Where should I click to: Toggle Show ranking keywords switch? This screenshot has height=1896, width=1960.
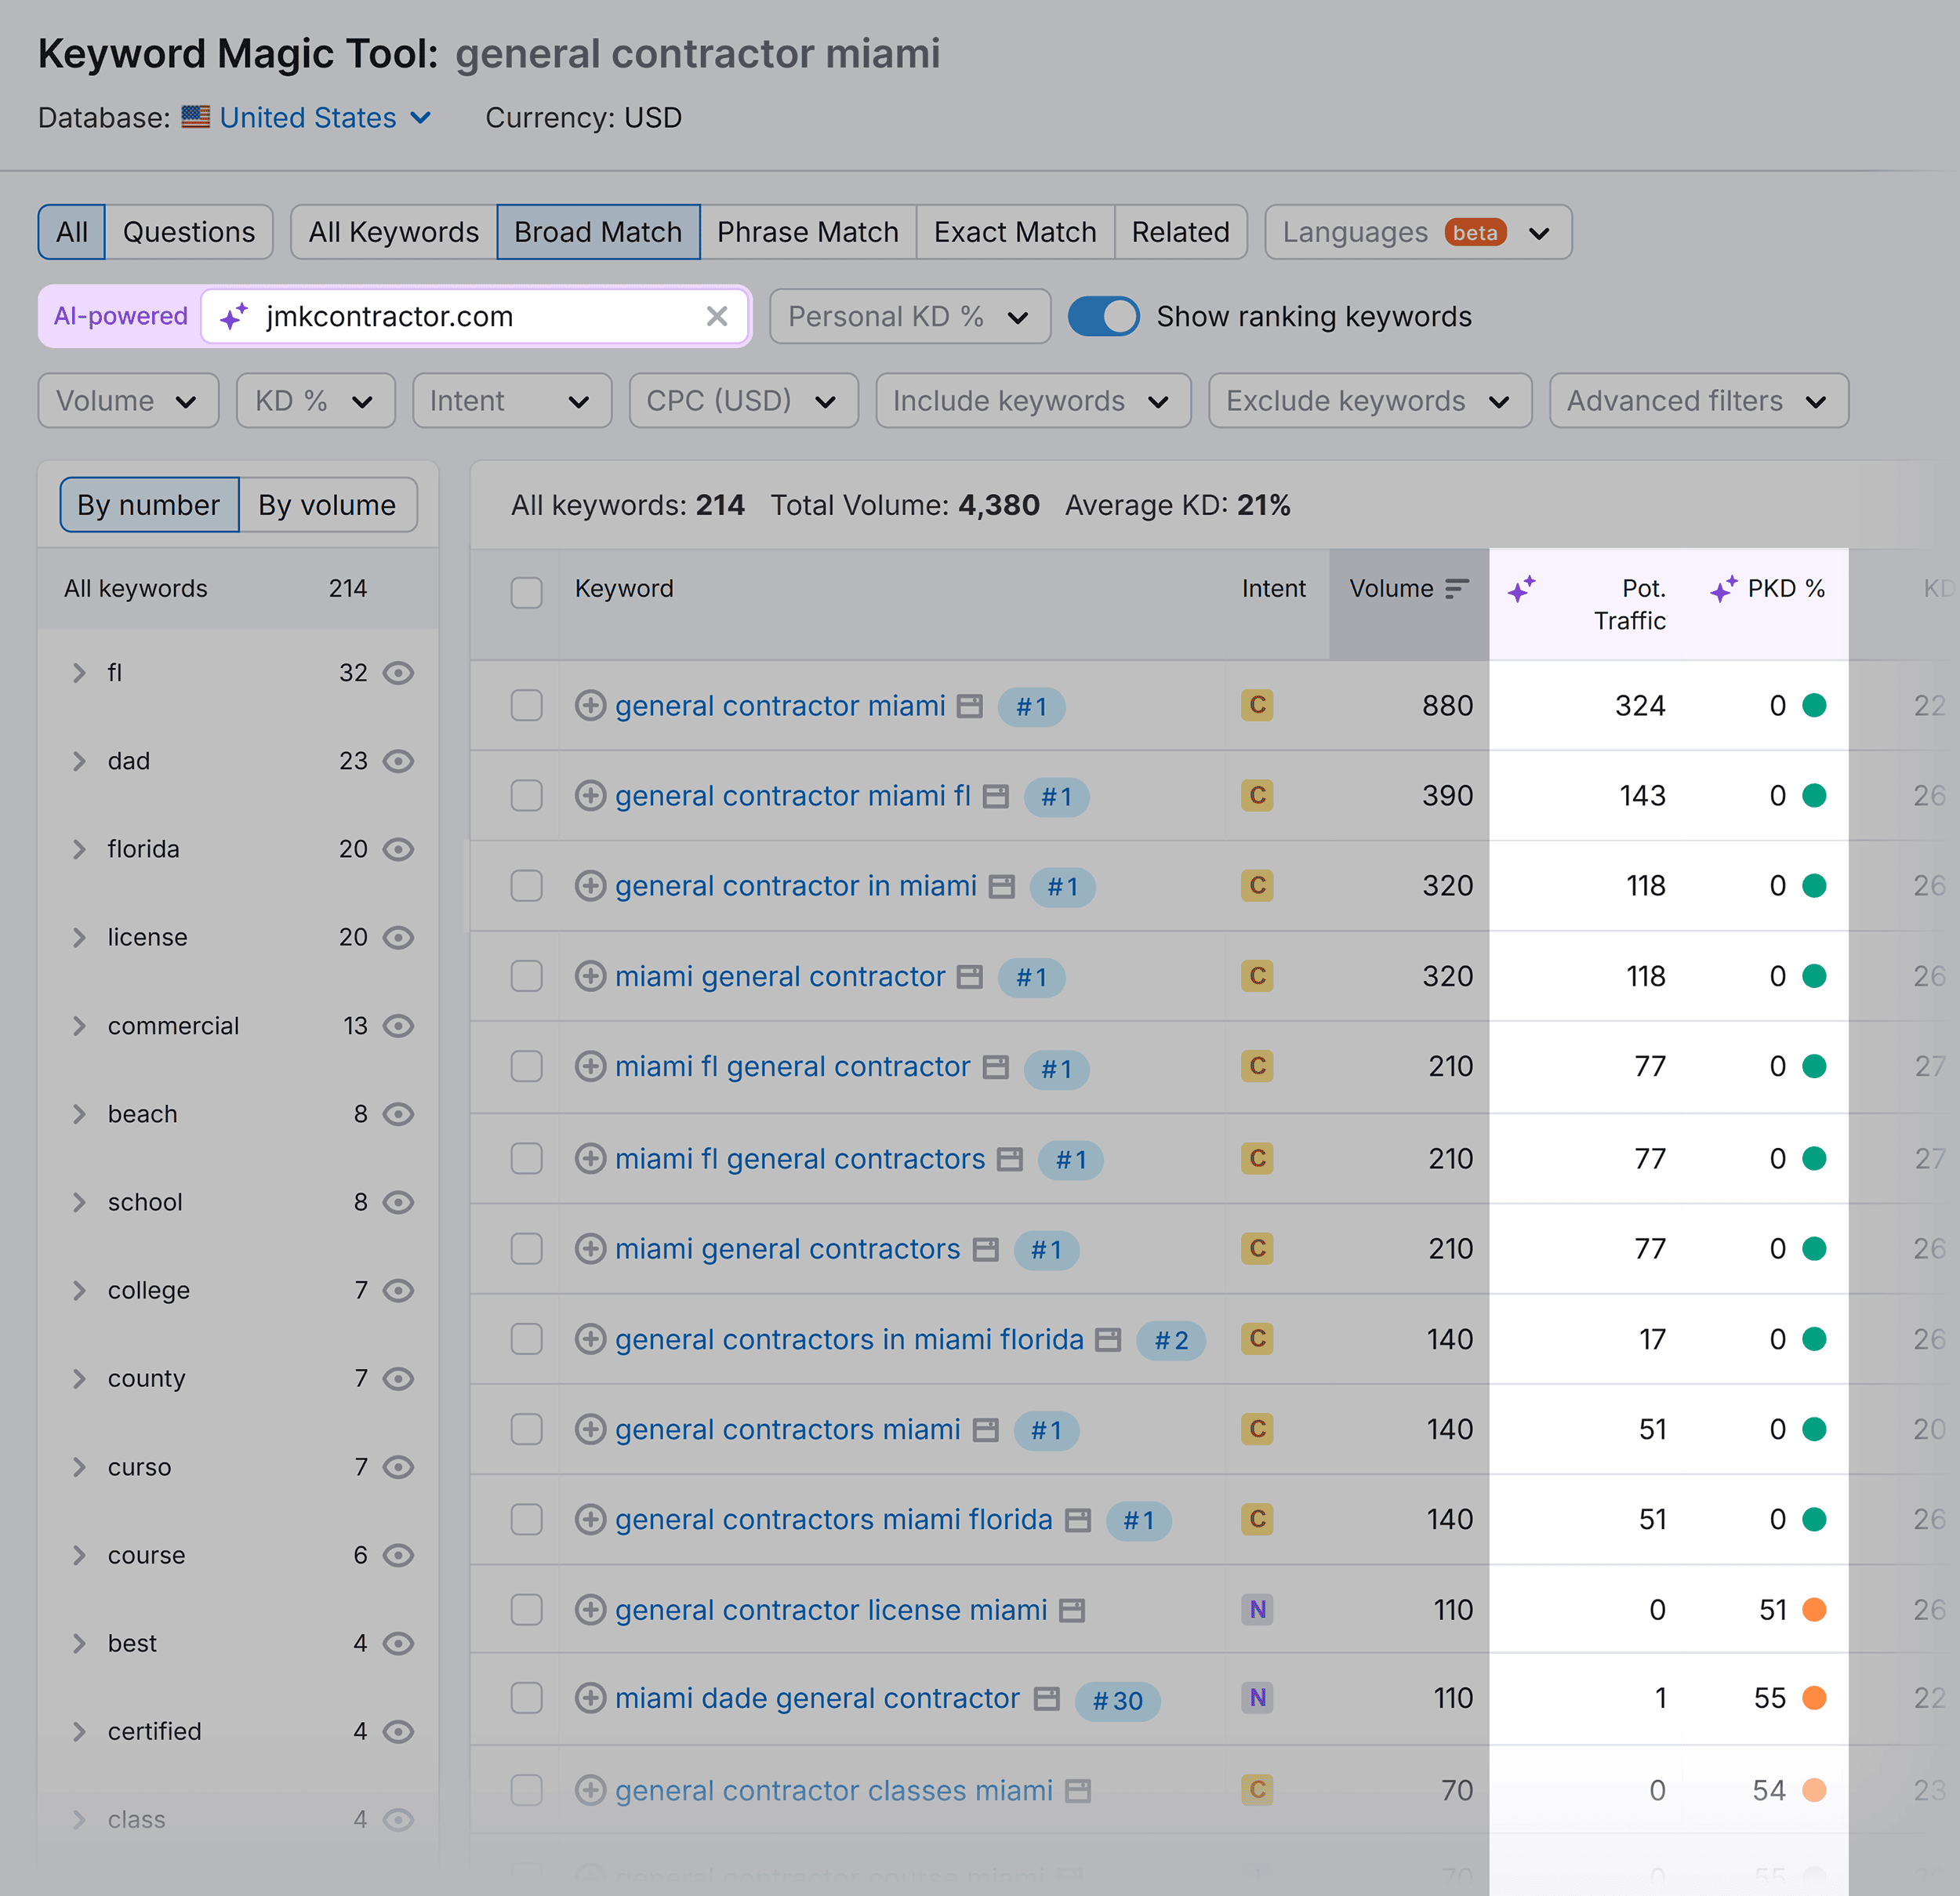(1104, 317)
